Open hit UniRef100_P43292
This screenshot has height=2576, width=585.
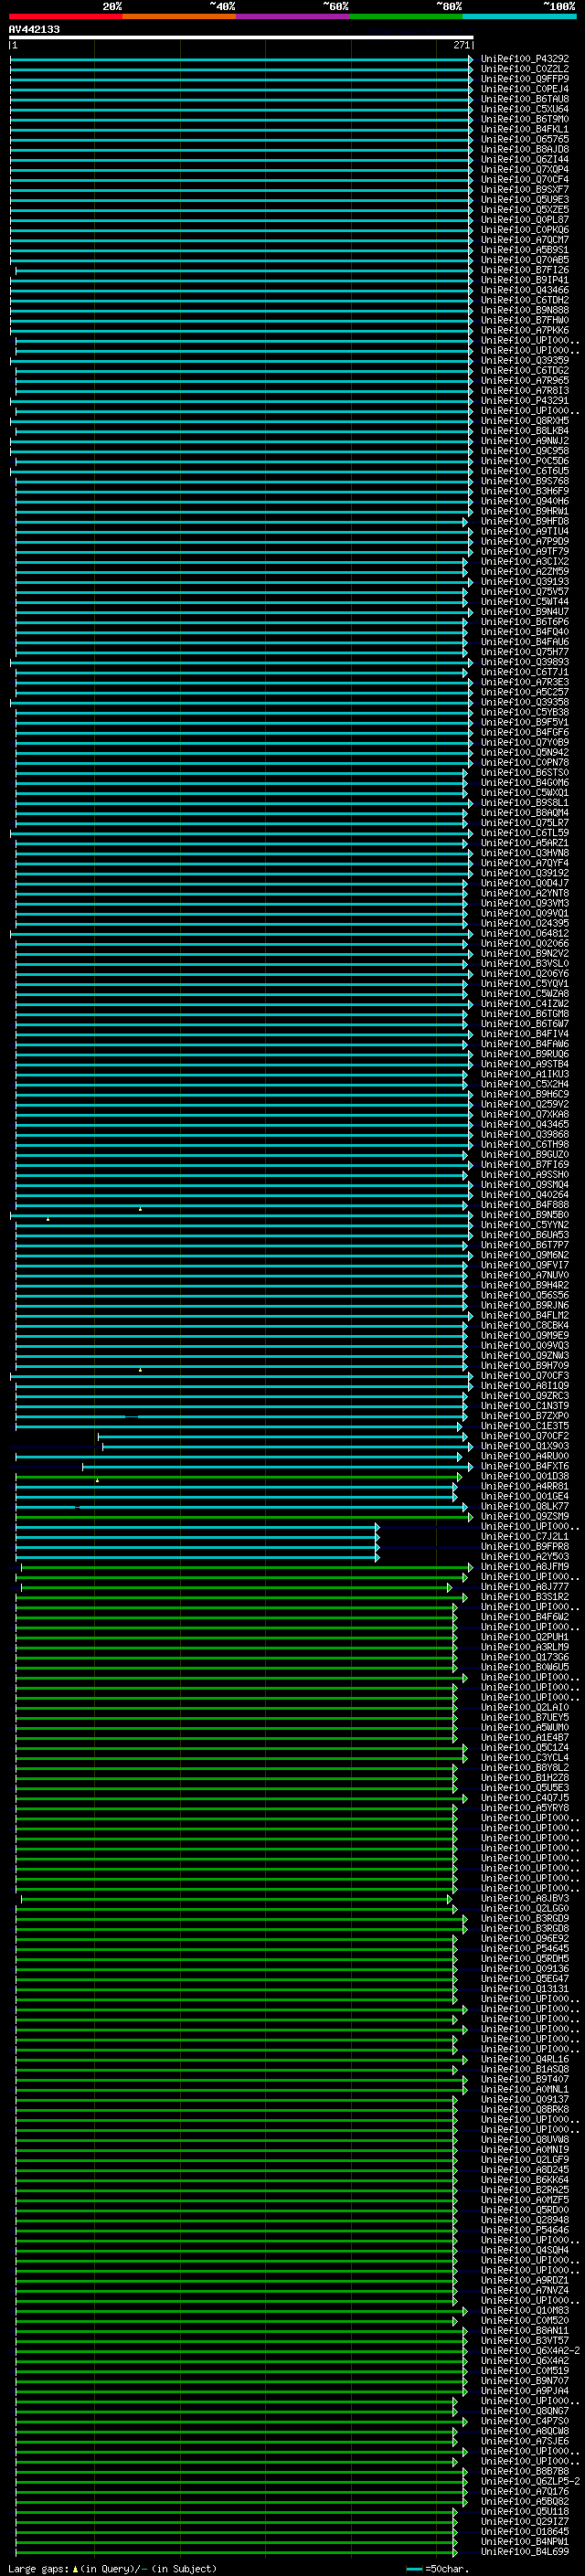click(x=525, y=59)
